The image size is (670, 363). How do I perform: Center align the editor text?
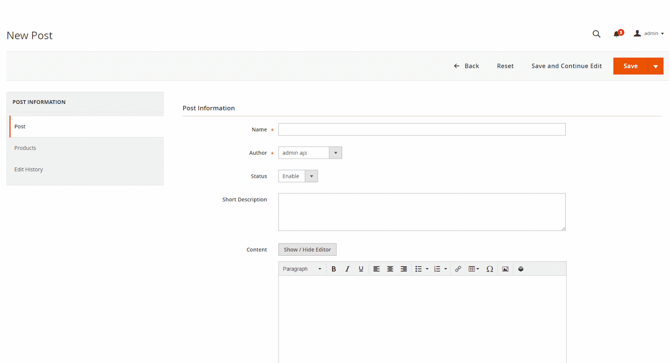[x=390, y=269]
